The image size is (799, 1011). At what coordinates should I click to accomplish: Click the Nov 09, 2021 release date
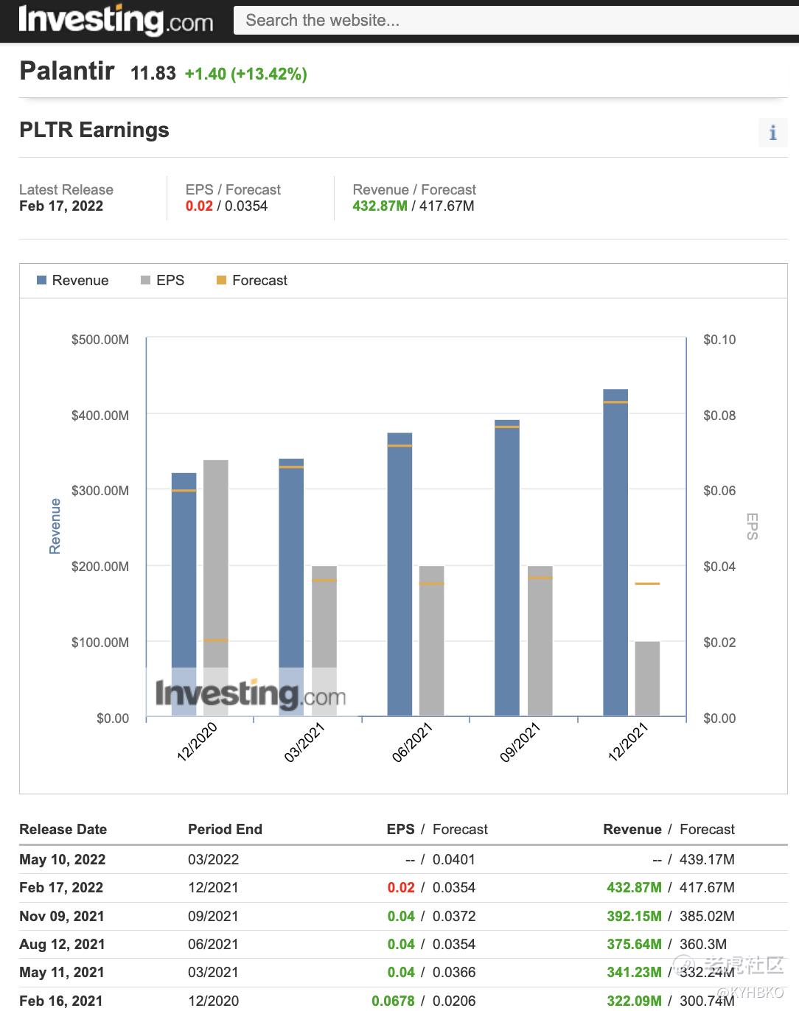point(61,916)
